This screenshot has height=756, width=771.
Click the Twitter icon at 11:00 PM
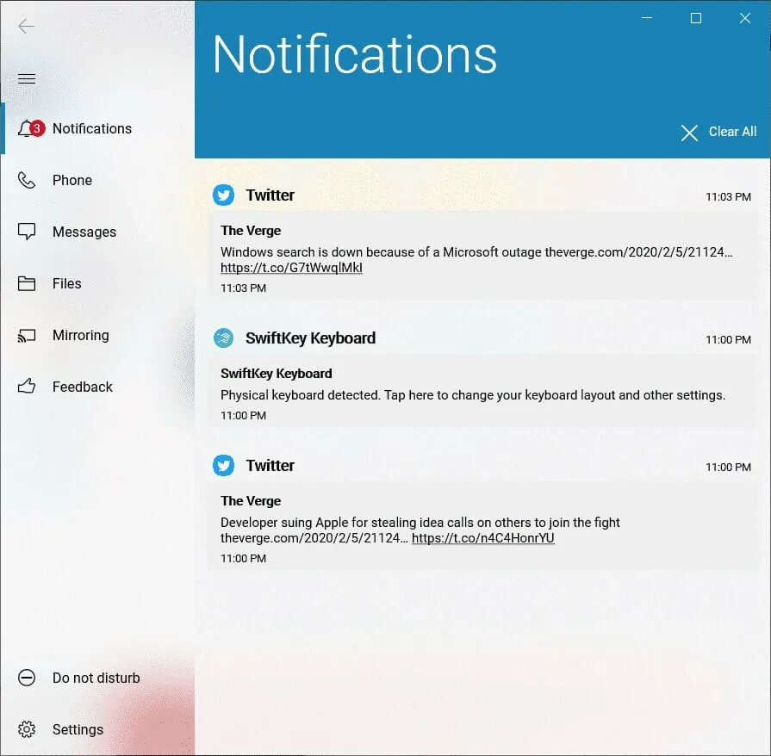click(224, 466)
